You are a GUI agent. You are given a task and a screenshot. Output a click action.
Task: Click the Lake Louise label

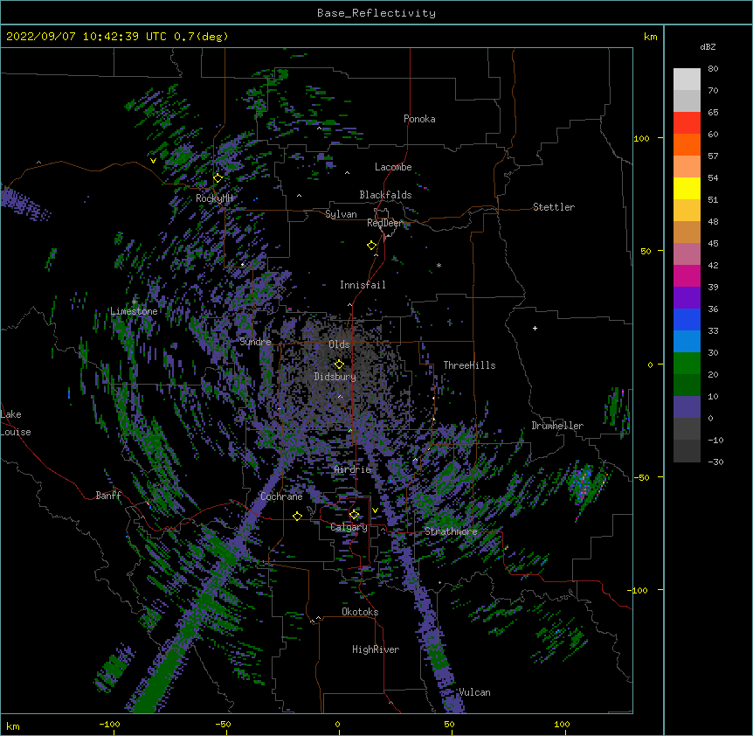[16, 423]
